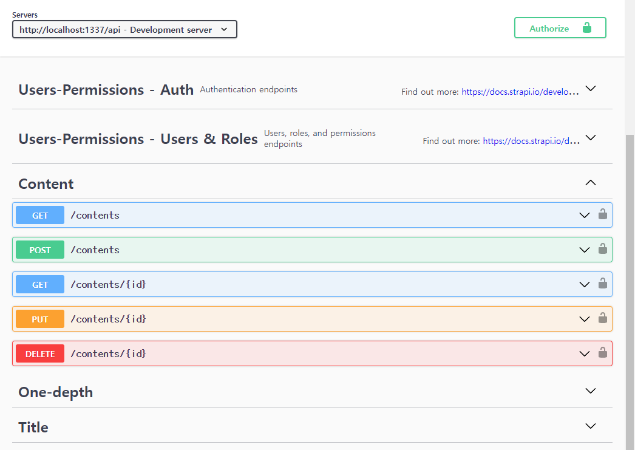Expand Users-Permissions - Users & Roles section chevron
Screen dimensions: 635x450
coord(591,138)
